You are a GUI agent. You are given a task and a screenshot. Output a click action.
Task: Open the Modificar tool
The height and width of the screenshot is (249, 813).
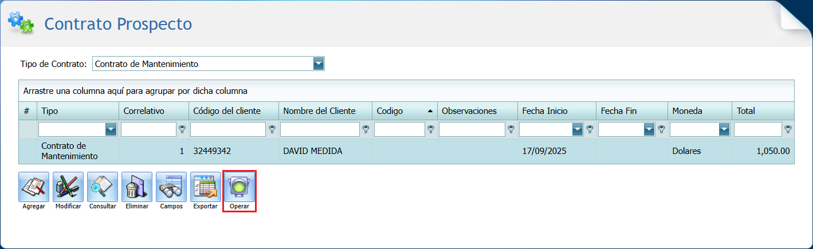68,187
